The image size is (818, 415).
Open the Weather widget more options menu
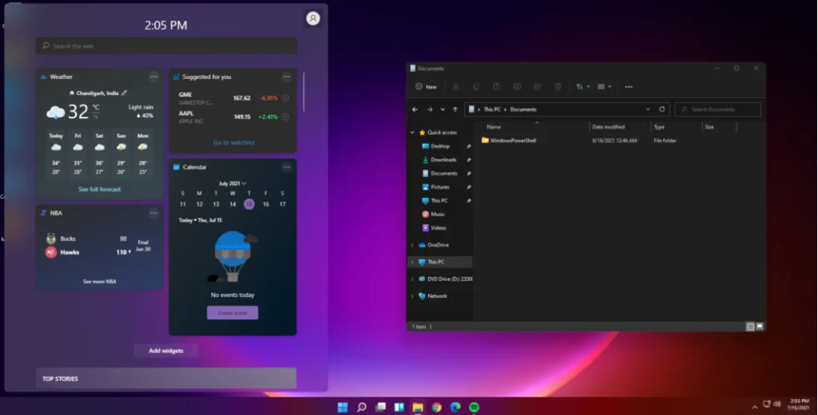(153, 77)
